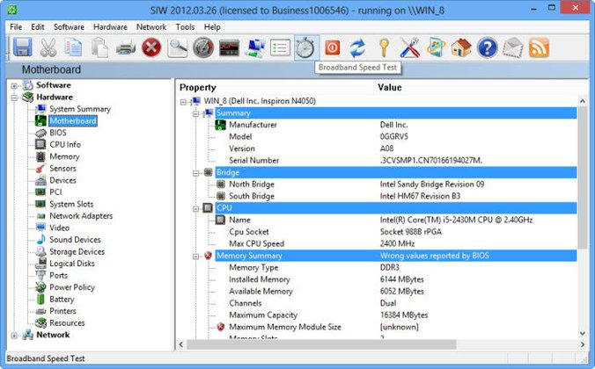Image resolution: width=595 pixels, height=369 pixels.
Task: Click the Paste clipboard toolbar icon
Action: pos(99,47)
